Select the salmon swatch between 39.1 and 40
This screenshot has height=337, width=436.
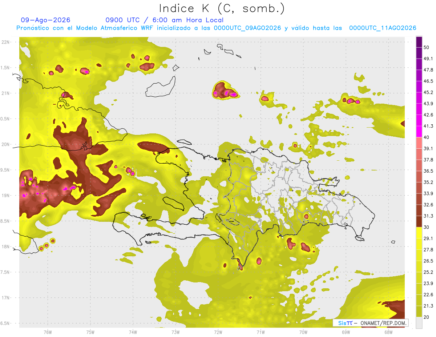coord(419,143)
